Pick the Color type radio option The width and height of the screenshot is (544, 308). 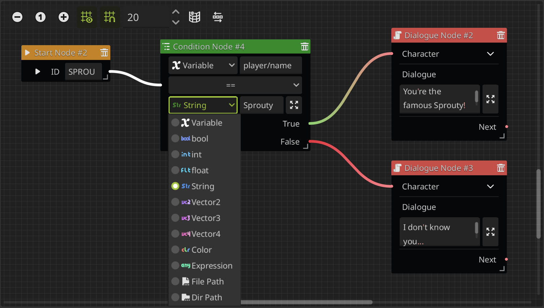tap(175, 250)
